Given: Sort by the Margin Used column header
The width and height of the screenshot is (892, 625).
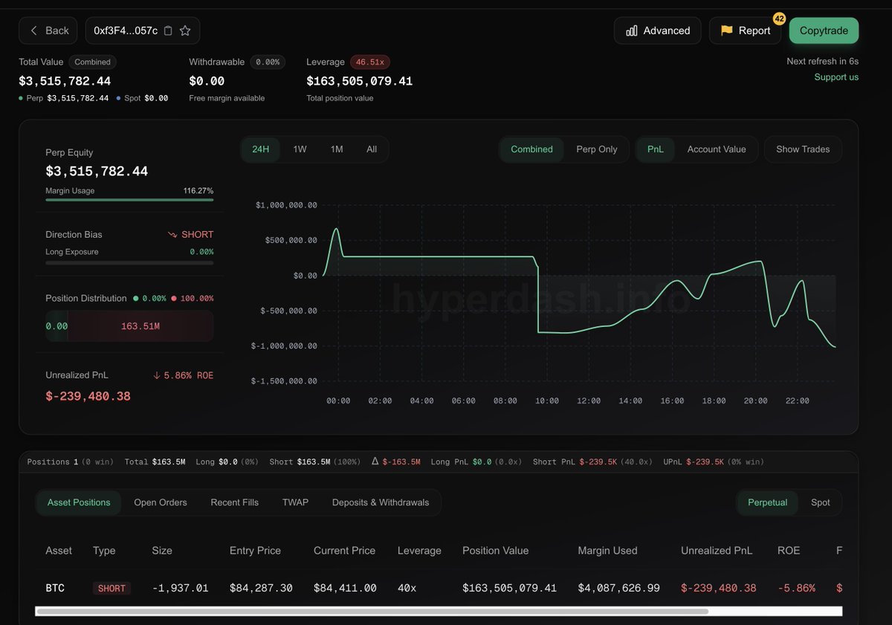Looking at the screenshot, I should tap(607, 551).
